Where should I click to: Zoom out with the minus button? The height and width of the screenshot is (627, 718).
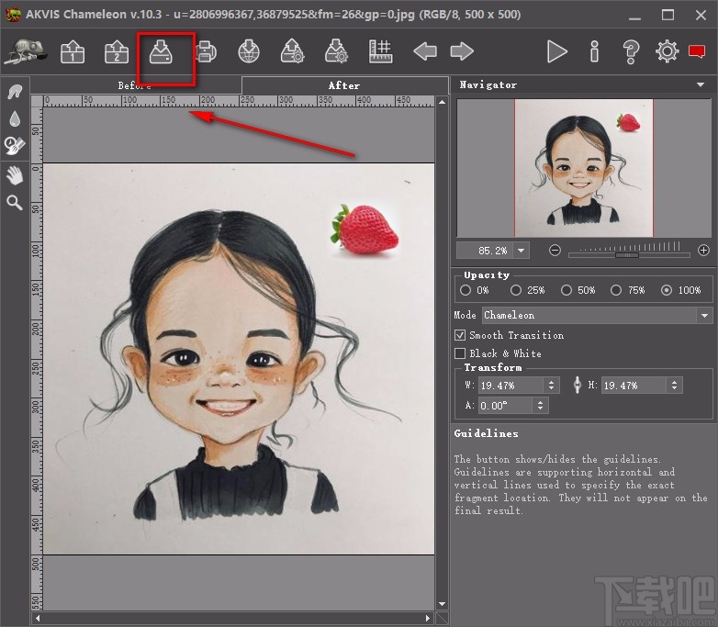(555, 251)
